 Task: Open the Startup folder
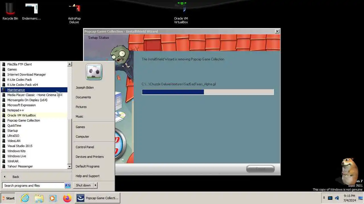tap(34, 131)
